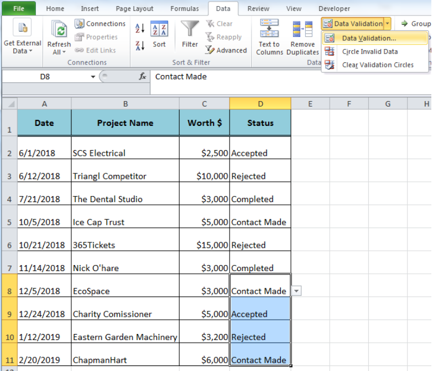Open the dropdown arrow beside cell D8

[x=296, y=291]
